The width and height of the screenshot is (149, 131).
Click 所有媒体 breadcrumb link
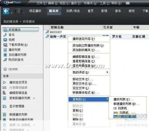point(29,21)
